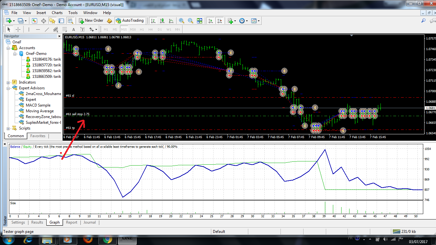Expand the Scripts tree node
The image size is (436, 245).
click(8, 128)
